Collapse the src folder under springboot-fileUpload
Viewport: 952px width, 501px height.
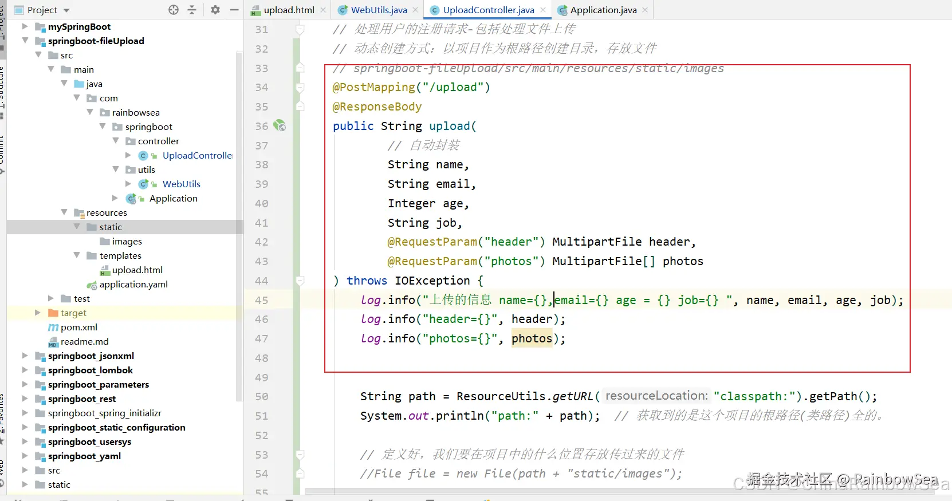point(38,55)
